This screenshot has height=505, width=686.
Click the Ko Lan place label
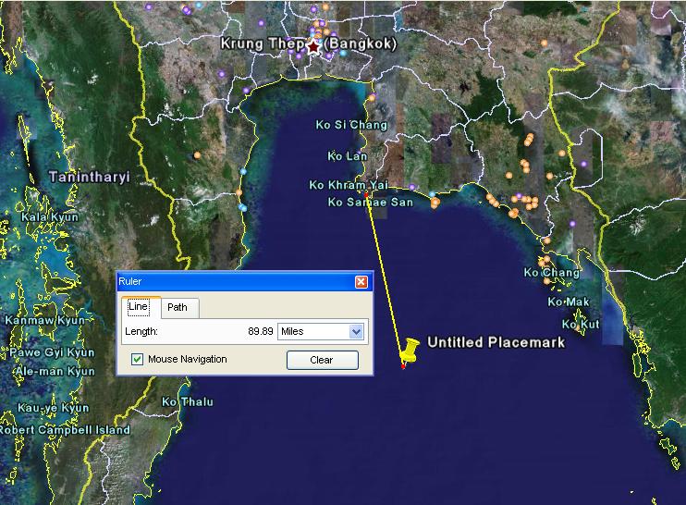click(x=348, y=156)
